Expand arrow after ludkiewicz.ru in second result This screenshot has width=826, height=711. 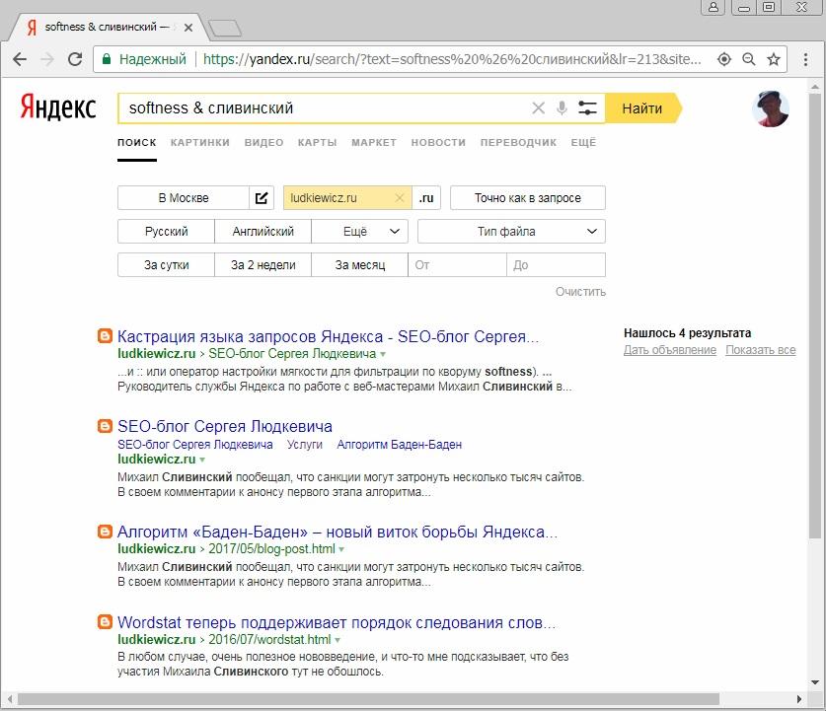[x=202, y=460]
